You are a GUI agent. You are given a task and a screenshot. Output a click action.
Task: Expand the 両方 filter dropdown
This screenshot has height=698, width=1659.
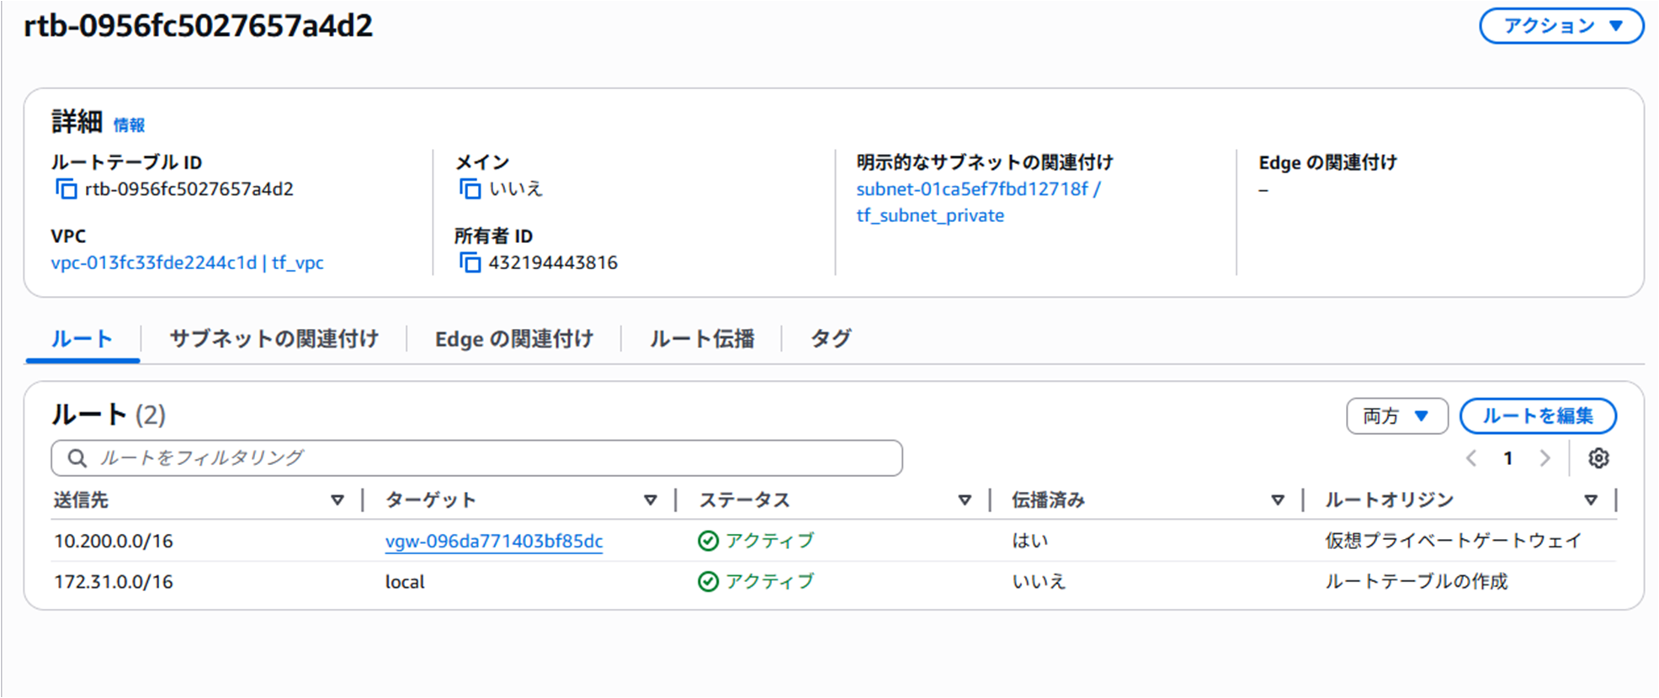point(1396,416)
